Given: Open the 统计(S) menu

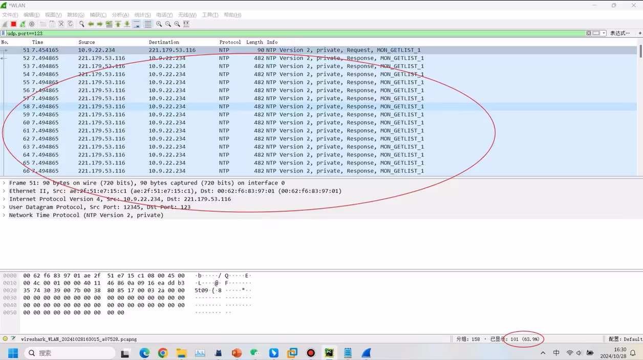Looking at the screenshot, I should pos(142,15).
